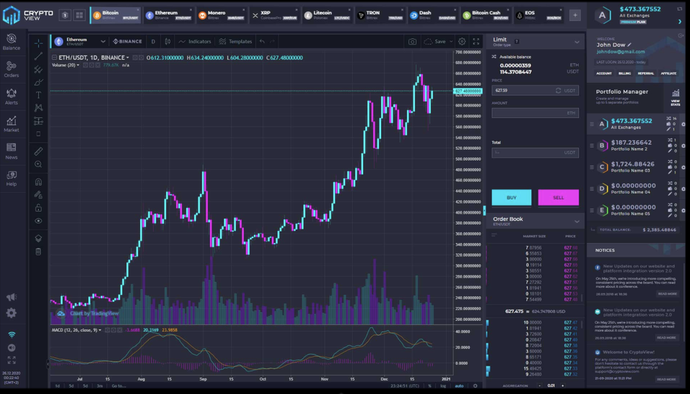Viewport: 690px width, 394px height.
Task: Click the Total input field
Action: 535,152
